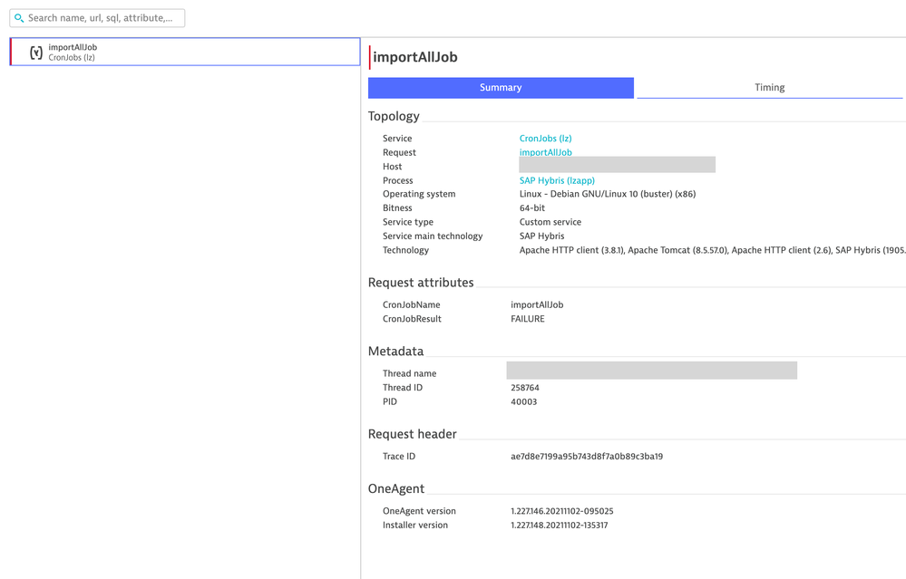Click the Trace ID value ae7d8e7199a95b...
This screenshot has height=579, width=906.
(587, 457)
